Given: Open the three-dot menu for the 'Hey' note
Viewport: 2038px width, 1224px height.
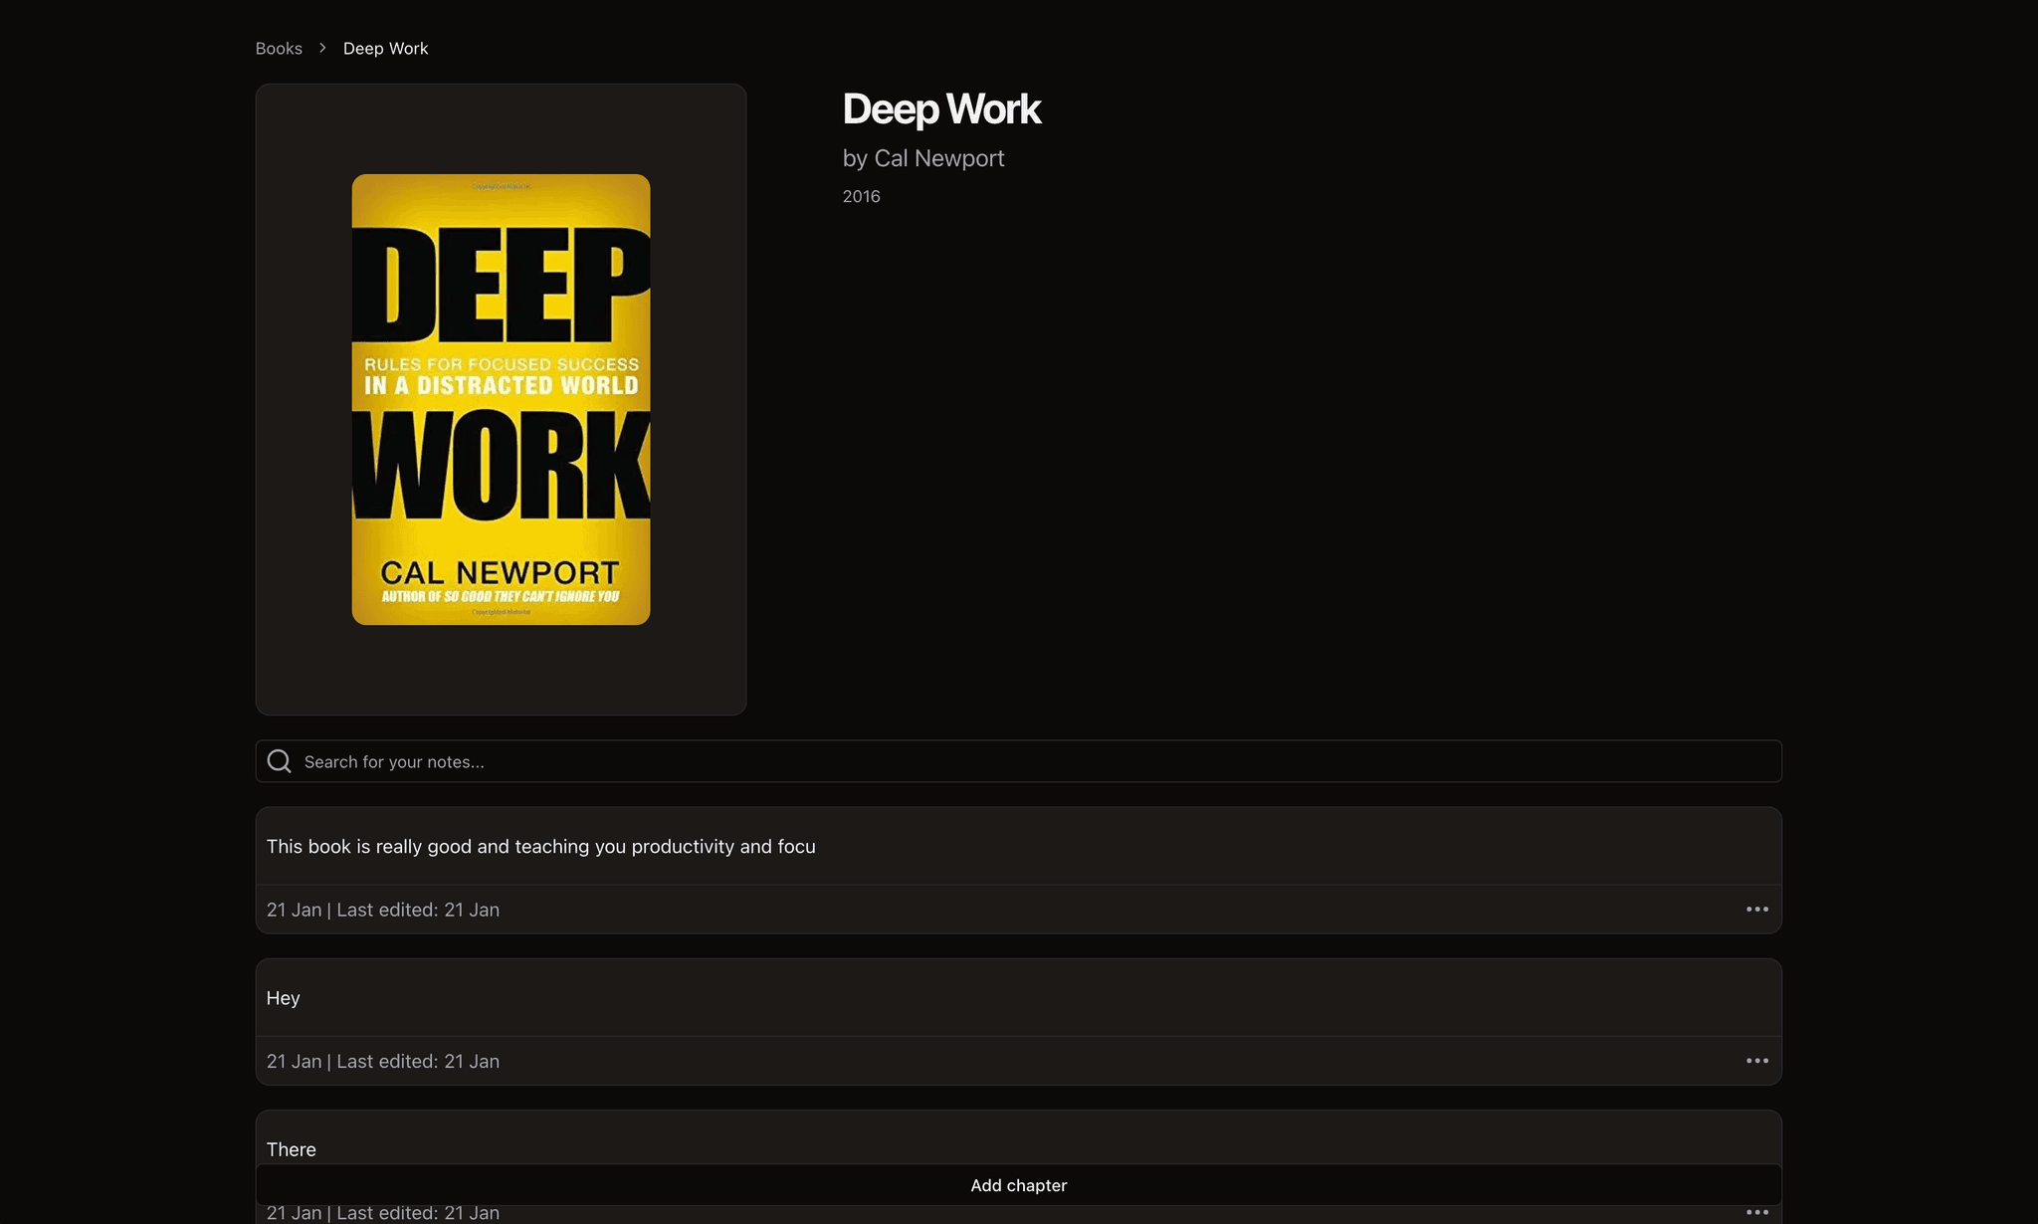Looking at the screenshot, I should pos(1756,1061).
